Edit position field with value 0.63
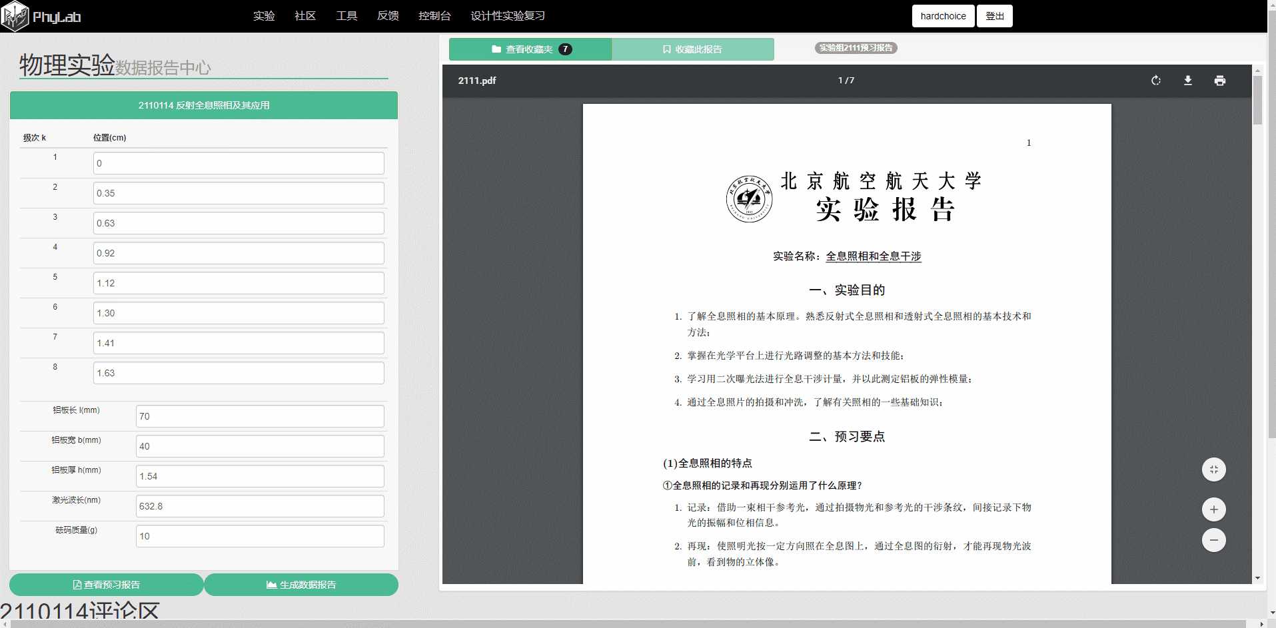1276x628 pixels. tap(239, 223)
